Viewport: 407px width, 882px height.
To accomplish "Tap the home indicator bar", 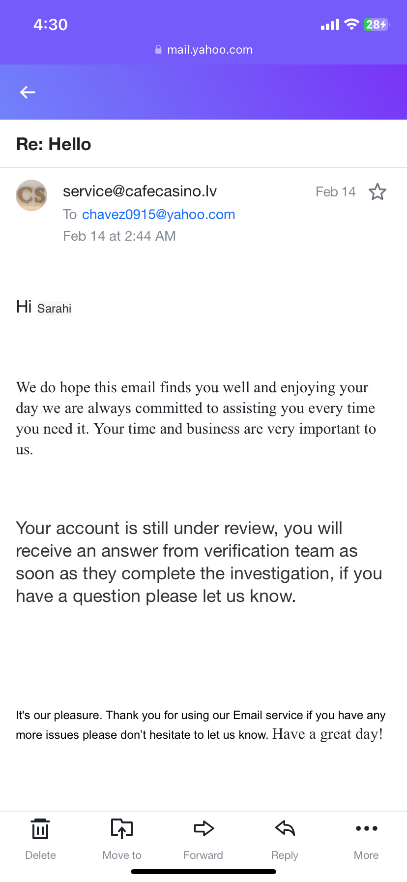I will (x=203, y=872).
